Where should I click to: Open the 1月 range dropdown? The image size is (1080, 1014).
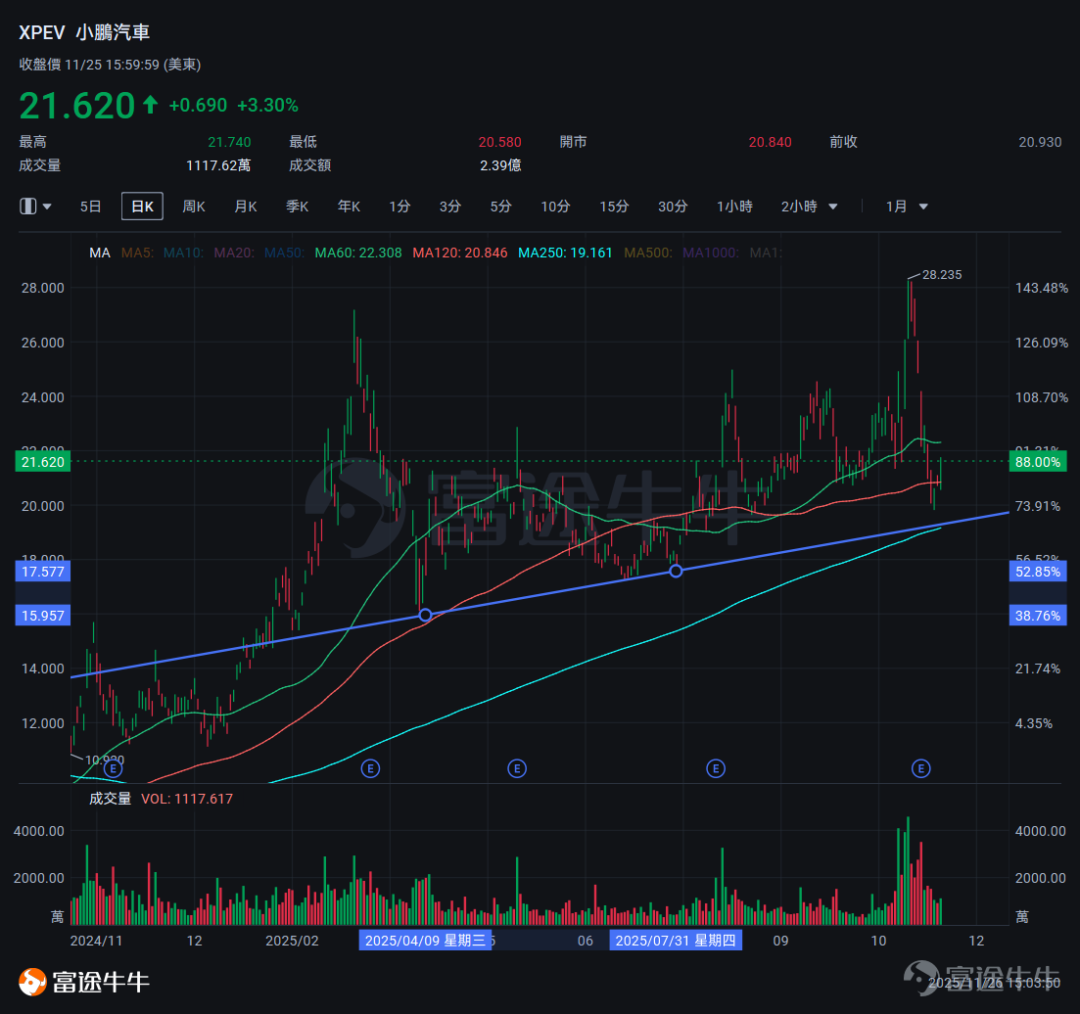(x=907, y=207)
